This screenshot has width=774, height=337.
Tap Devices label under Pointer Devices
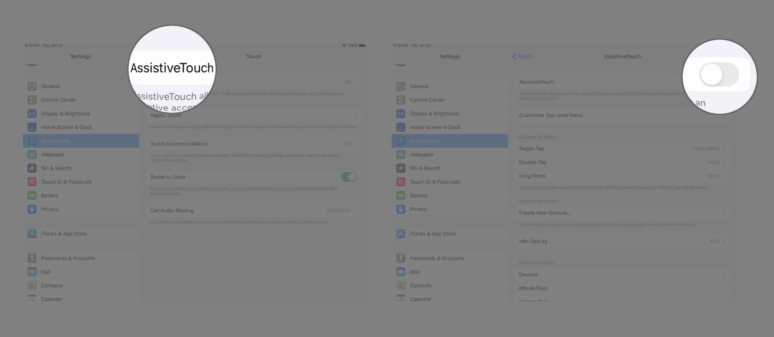[528, 275]
